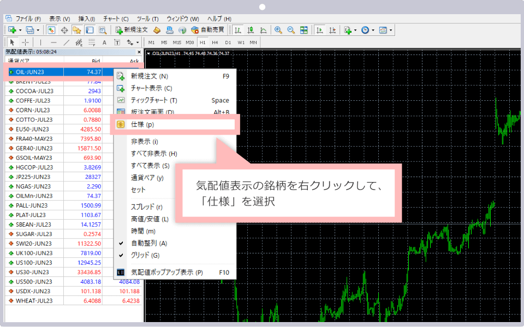Image resolution: width=524 pixels, height=327 pixels.
Task: Click the zoom in magnifier icon
Action: (278, 30)
